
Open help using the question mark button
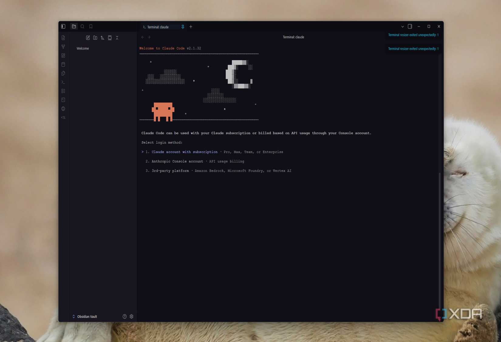coord(124,316)
